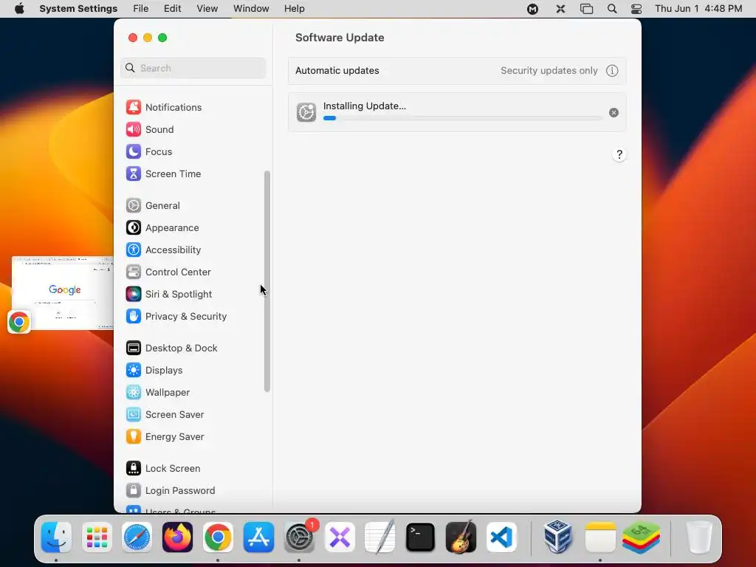
Task: Open Terminal from the Dock
Action: coord(420,537)
